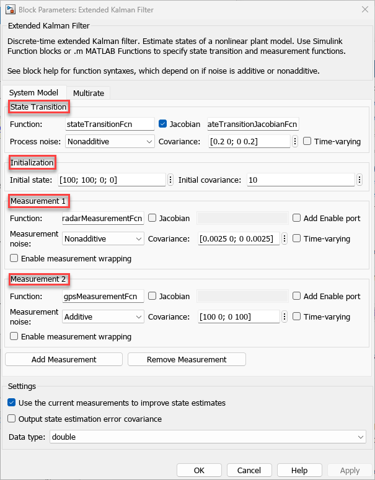The width and height of the screenshot is (375, 480).
Task: Click the three-dot button beside Measurement 2 Covariance
Action: coord(285,316)
